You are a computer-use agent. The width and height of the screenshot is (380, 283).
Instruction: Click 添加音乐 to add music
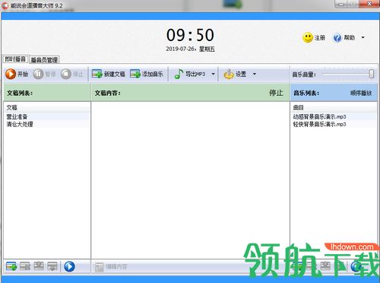[147, 74]
